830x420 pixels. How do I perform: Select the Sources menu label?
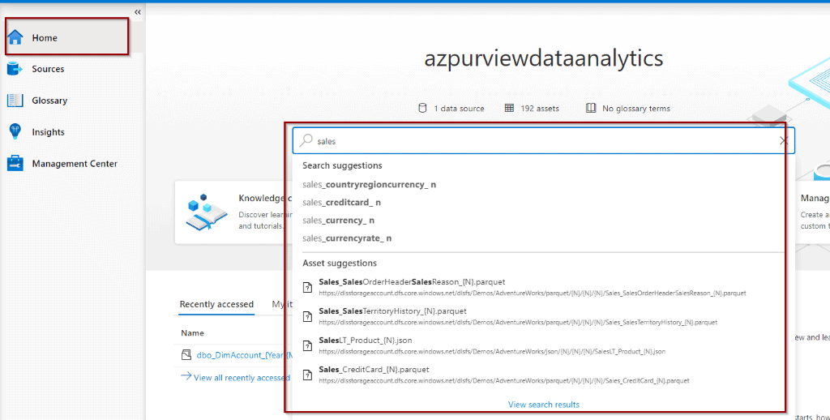click(x=48, y=69)
